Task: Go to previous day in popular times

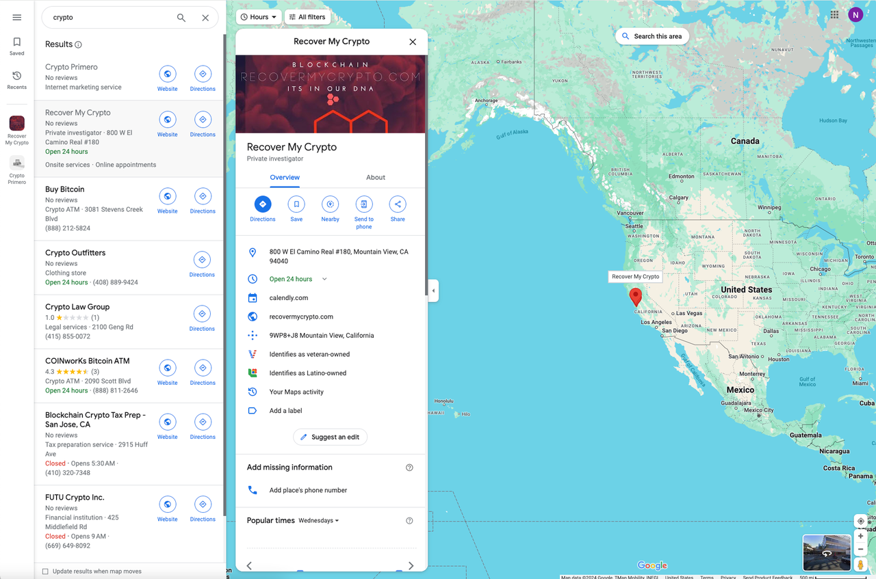Action: (249, 565)
